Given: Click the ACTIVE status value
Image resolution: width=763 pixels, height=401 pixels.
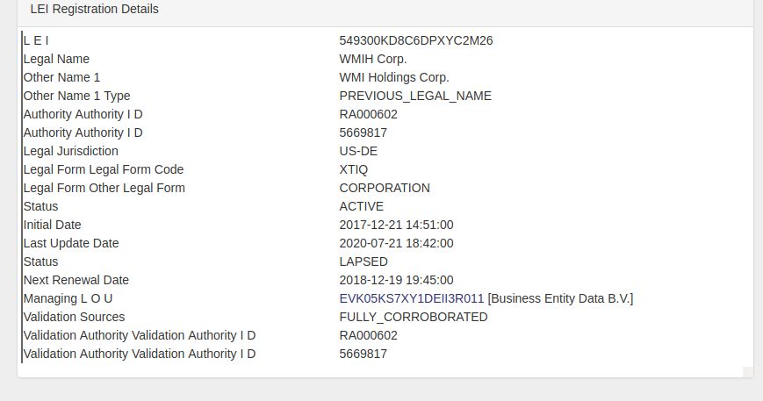Looking at the screenshot, I should tap(362, 206).
